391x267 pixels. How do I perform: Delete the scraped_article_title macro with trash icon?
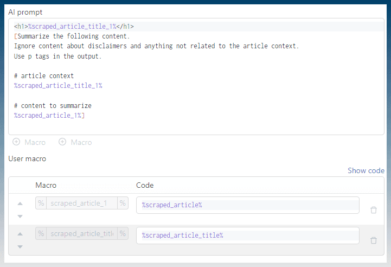pos(373,240)
